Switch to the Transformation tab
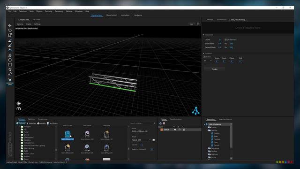The height and width of the screenshot is (169, 300). pos(176,119)
